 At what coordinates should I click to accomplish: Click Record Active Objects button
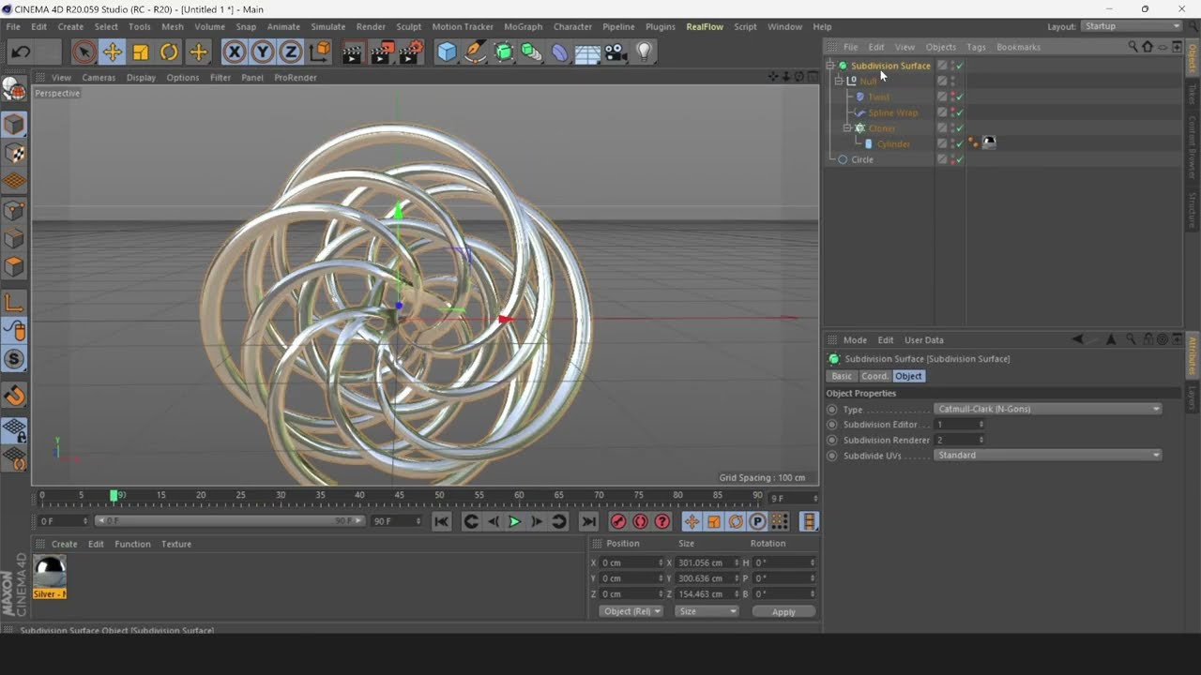[x=618, y=521]
